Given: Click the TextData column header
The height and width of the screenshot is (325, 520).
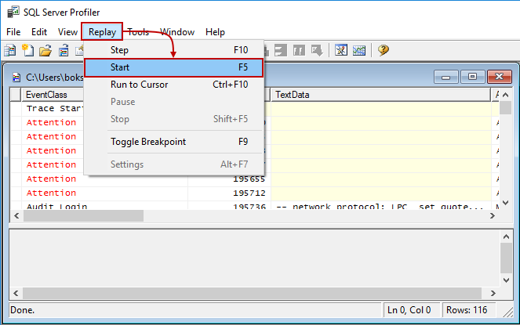Looking at the screenshot, I should click(380, 95).
